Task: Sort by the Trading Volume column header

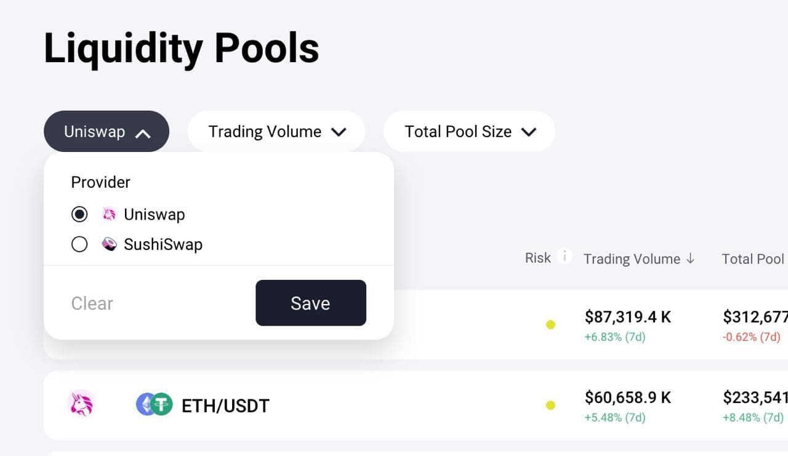Action: 632,259
